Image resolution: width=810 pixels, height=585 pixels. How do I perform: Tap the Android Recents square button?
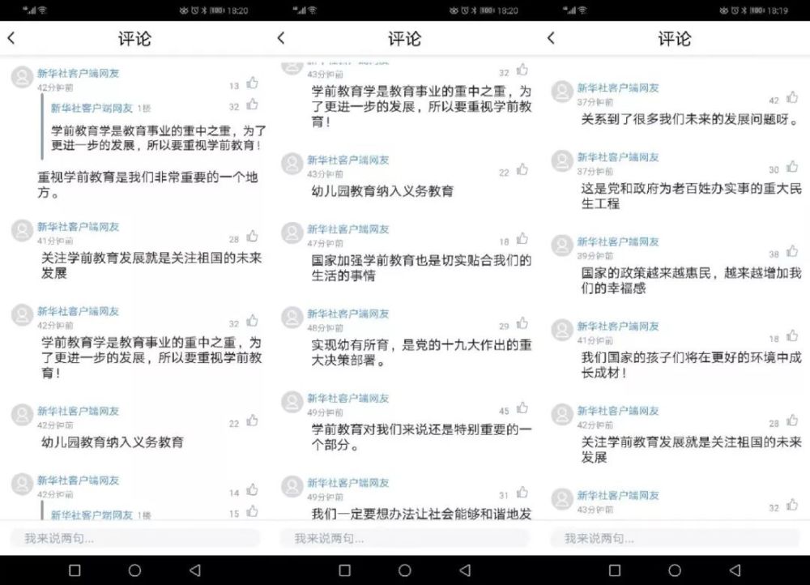click(75, 570)
